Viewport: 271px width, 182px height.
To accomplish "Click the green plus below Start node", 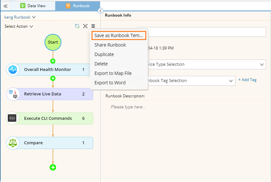I will coord(53,61).
